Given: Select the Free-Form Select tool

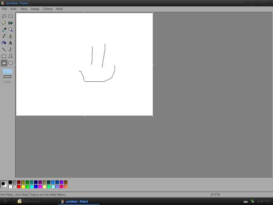Looking at the screenshot, I should point(4,16).
